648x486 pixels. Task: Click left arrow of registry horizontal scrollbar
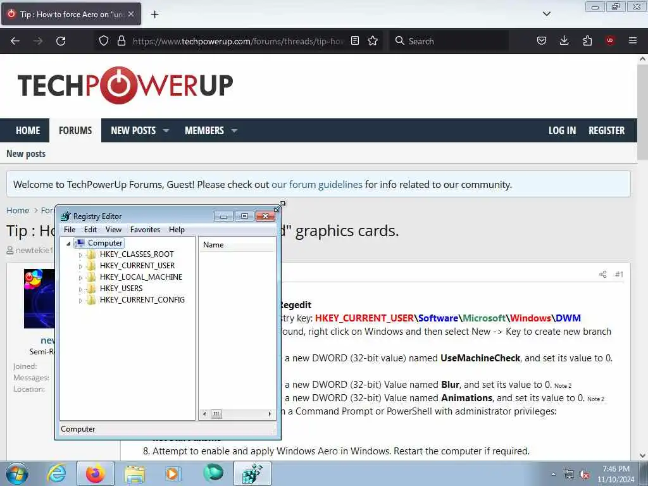coord(204,414)
